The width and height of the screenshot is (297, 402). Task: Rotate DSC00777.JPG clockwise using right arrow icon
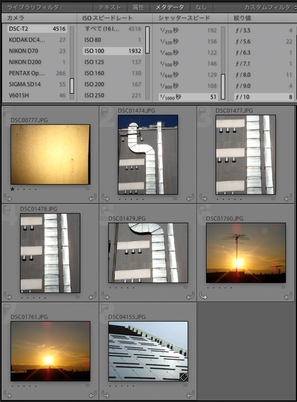point(92,197)
